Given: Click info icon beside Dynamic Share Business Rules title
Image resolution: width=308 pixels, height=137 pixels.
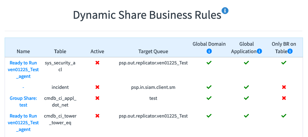Looking at the screenshot, I should tap(225, 11).
